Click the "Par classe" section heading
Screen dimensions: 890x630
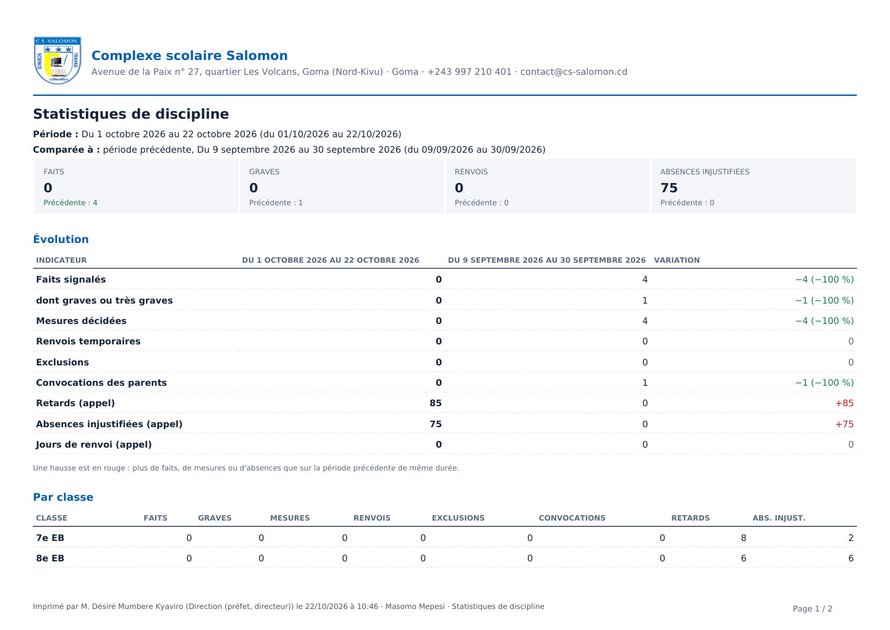63,497
